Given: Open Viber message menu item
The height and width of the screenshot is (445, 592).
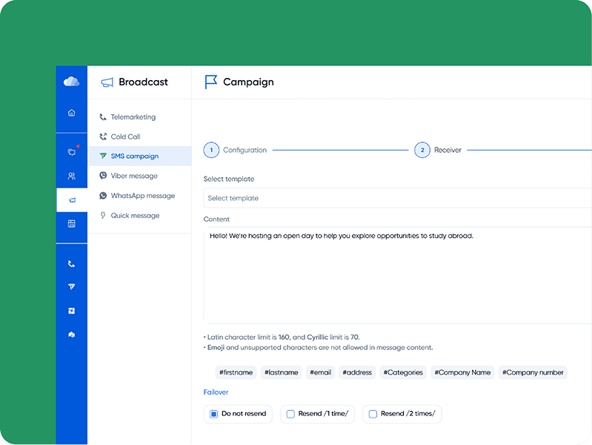Looking at the screenshot, I should [x=140, y=176].
